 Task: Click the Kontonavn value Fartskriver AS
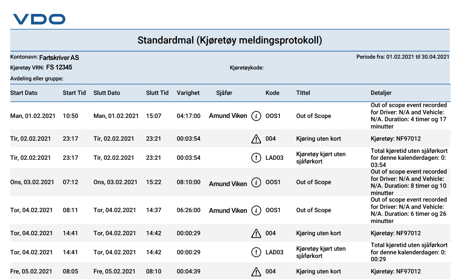click(59, 58)
